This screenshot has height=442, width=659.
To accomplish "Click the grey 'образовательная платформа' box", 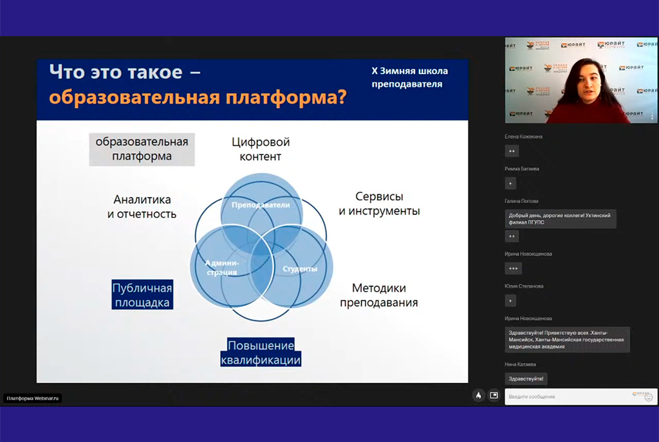I will [142, 149].
